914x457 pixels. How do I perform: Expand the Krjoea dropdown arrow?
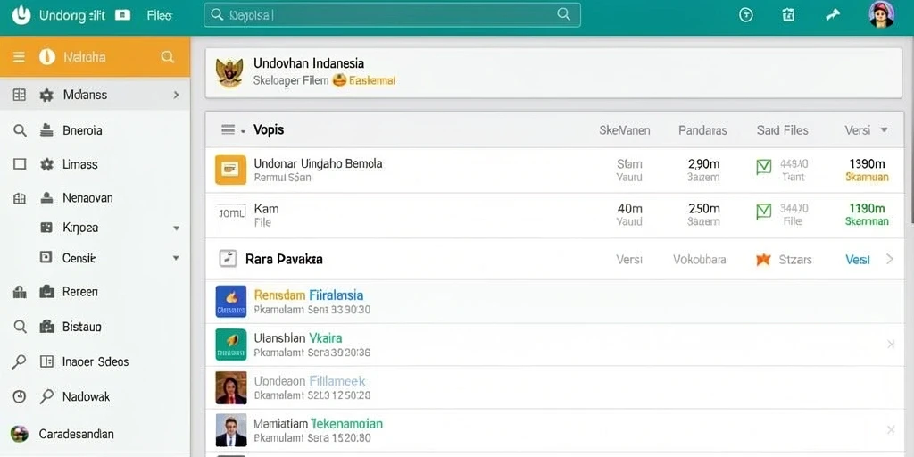click(176, 228)
